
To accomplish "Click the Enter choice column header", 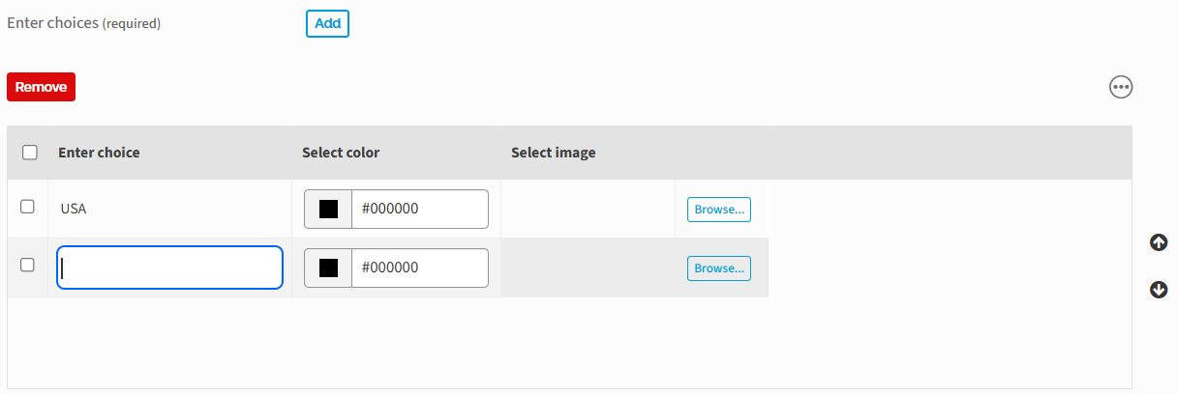I will (x=99, y=153).
